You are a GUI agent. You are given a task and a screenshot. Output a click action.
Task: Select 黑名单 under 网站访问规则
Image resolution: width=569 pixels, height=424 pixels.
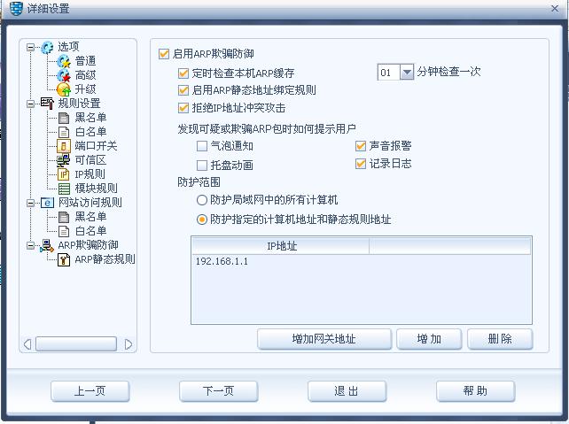coord(90,217)
